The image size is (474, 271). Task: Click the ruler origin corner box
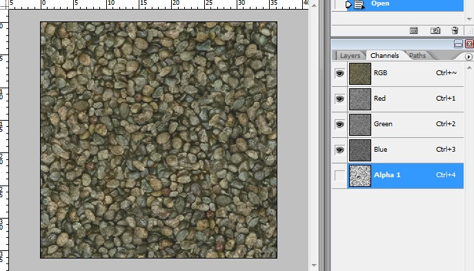tap(4, 5)
